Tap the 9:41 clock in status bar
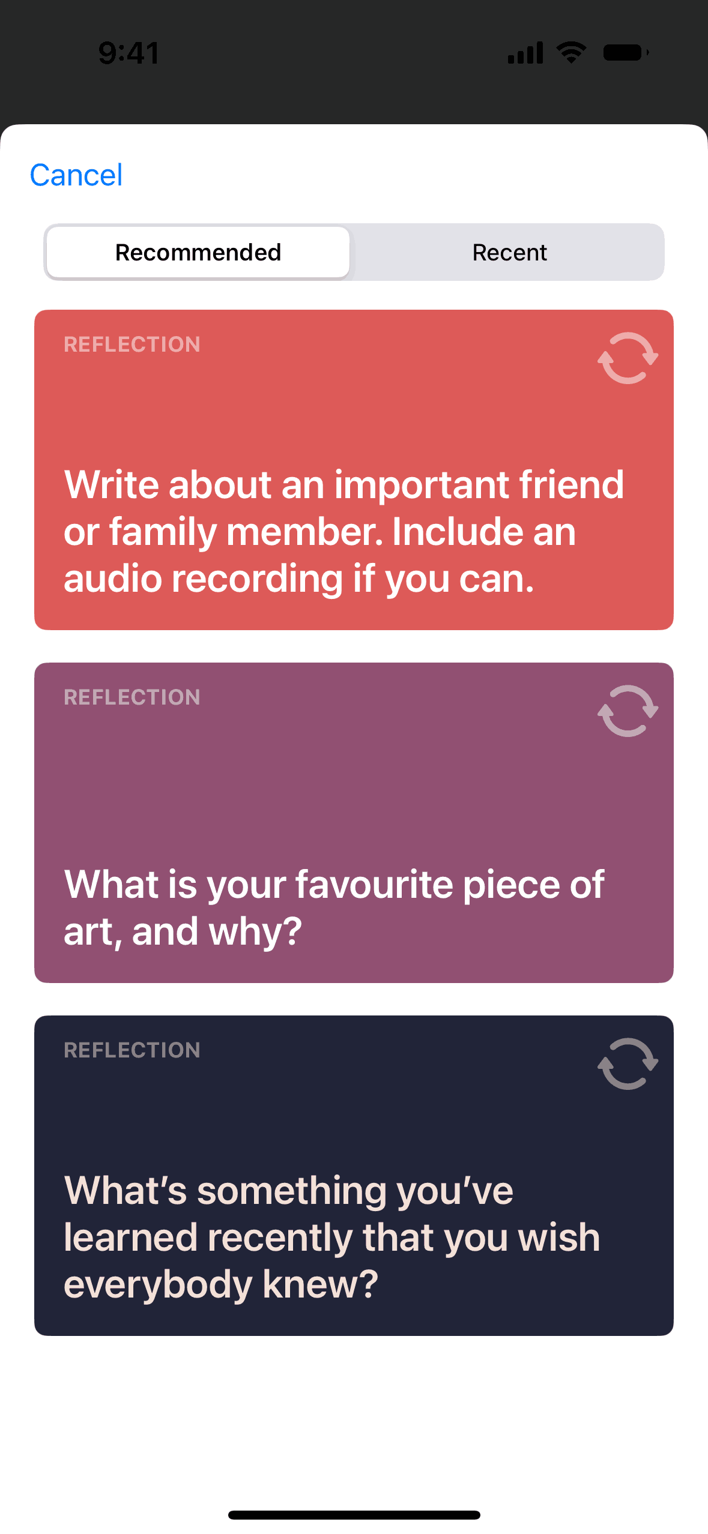The width and height of the screenshot is (708, 1534). click(129, 53)
